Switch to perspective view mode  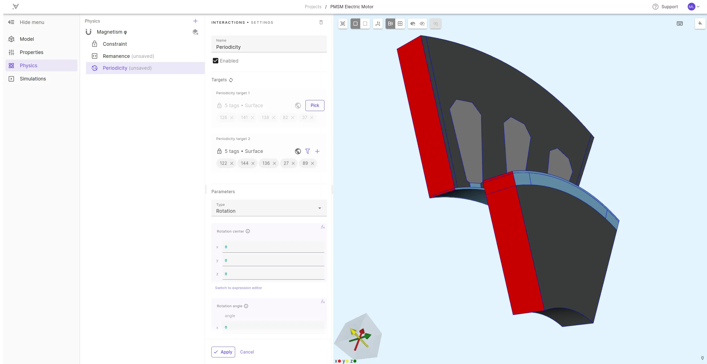pyautogui.click(x=390, y=24)
